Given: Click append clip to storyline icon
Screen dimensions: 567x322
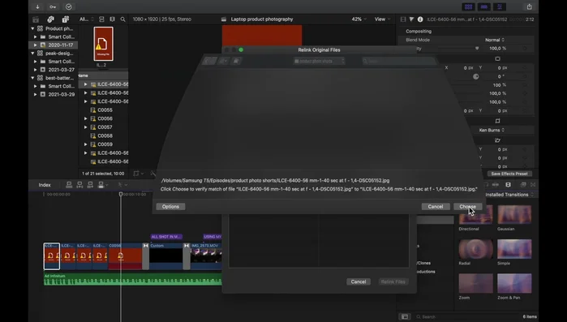Looking at the screenshot, I should (x=90, y=185).
